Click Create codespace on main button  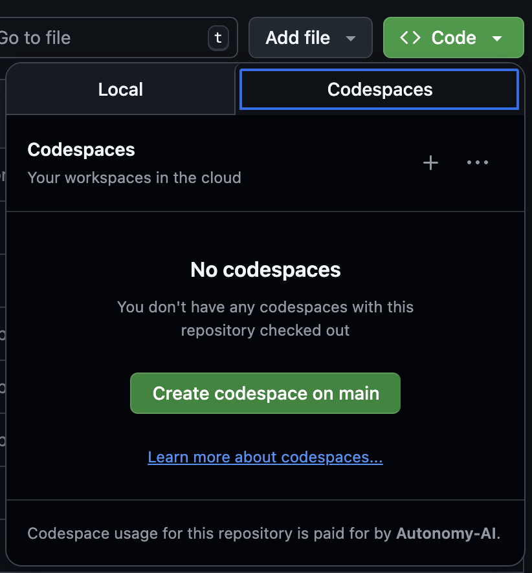pos(265,393)
